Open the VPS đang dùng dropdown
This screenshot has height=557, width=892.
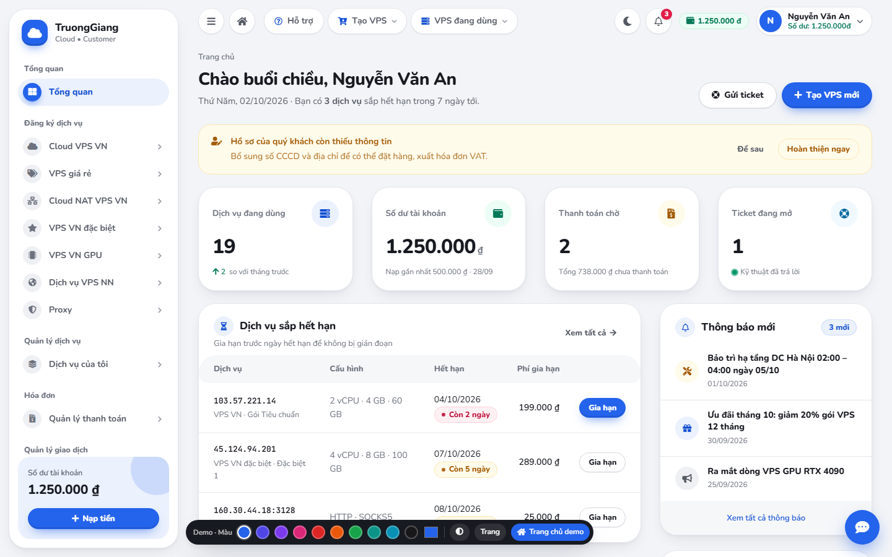tap(464, 21)
